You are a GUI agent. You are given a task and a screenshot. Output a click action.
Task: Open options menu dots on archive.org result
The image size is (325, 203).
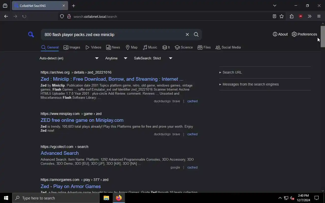(x=184, y=101)
